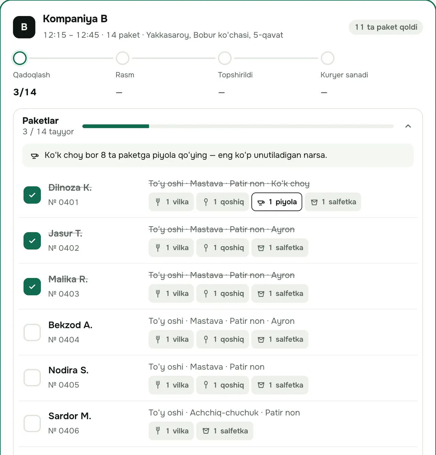Mark Nodira S. packet as ready
436x455 pixels.
(x=32, y=378)
